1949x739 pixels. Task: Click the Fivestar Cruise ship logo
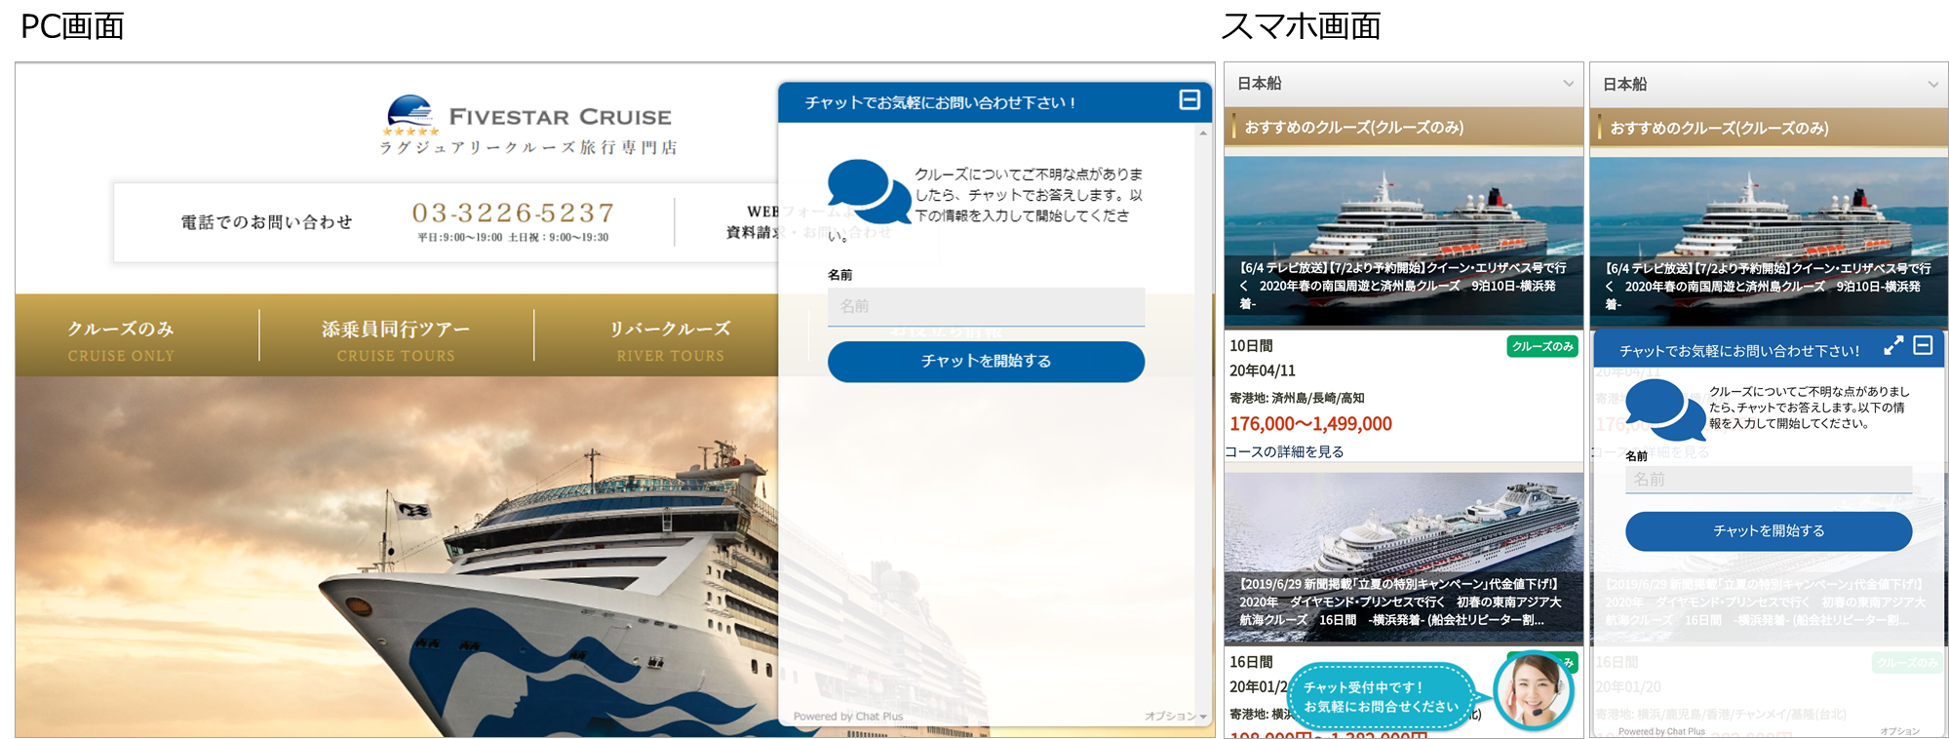[410, 115]
